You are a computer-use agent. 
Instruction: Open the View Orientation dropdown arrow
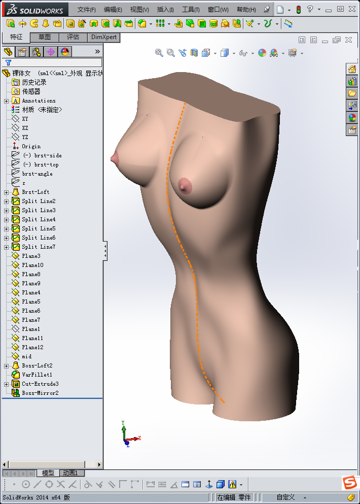tap(215, 53)
